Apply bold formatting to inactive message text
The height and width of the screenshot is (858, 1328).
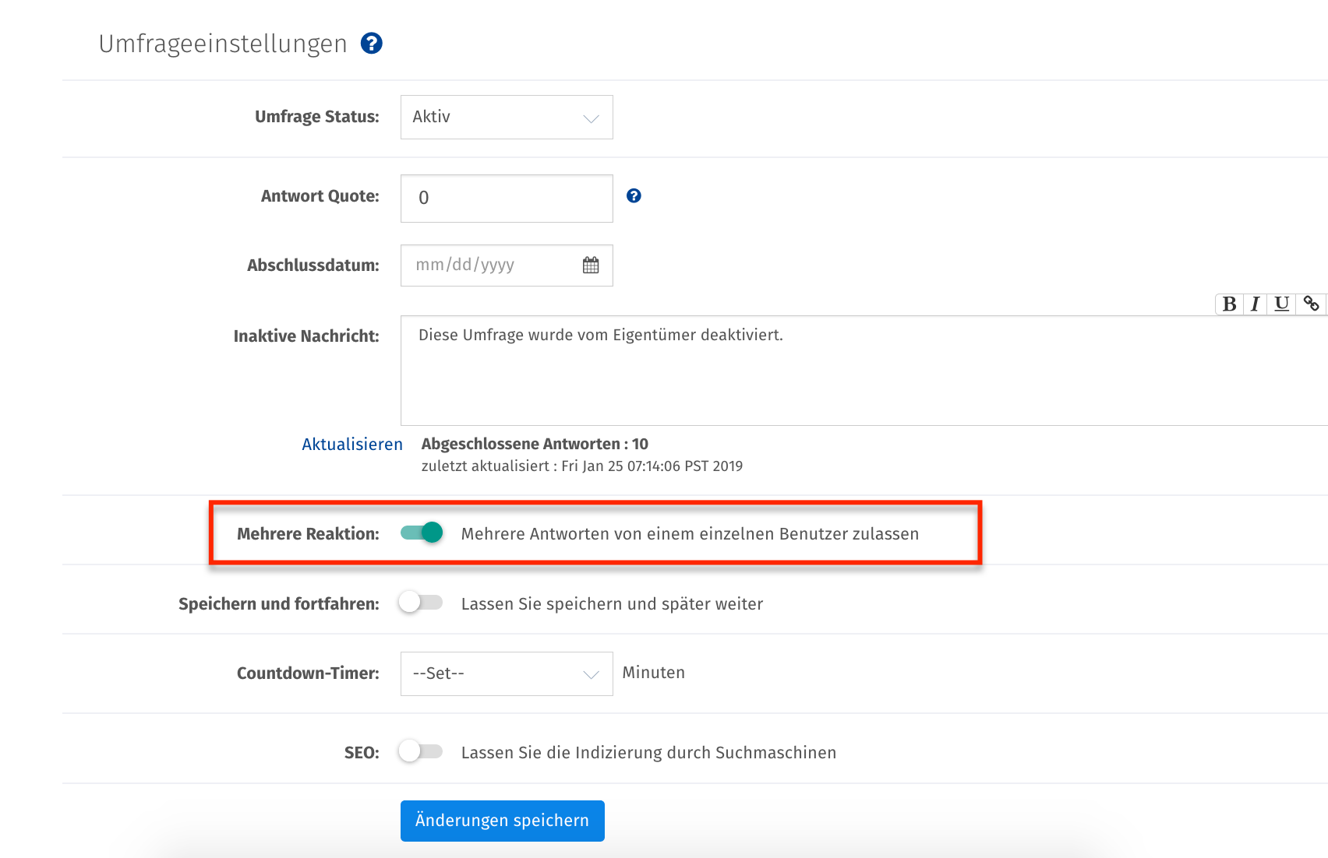(1229, 304)
